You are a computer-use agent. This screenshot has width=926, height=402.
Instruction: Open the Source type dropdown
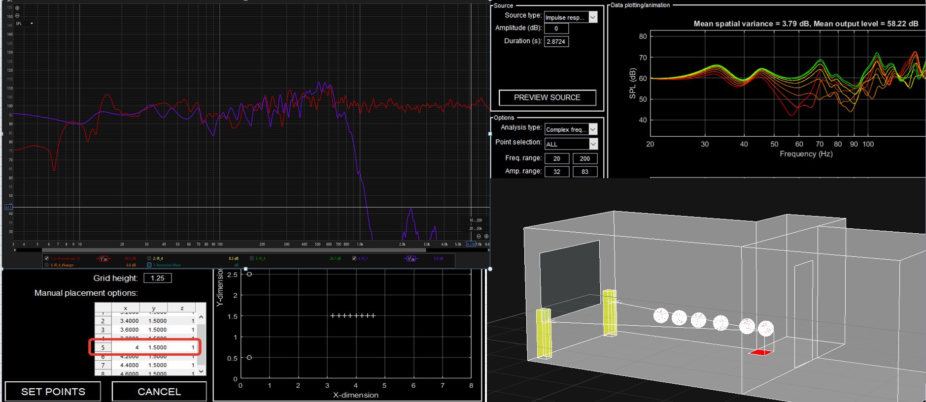click(x=593, y=17)
